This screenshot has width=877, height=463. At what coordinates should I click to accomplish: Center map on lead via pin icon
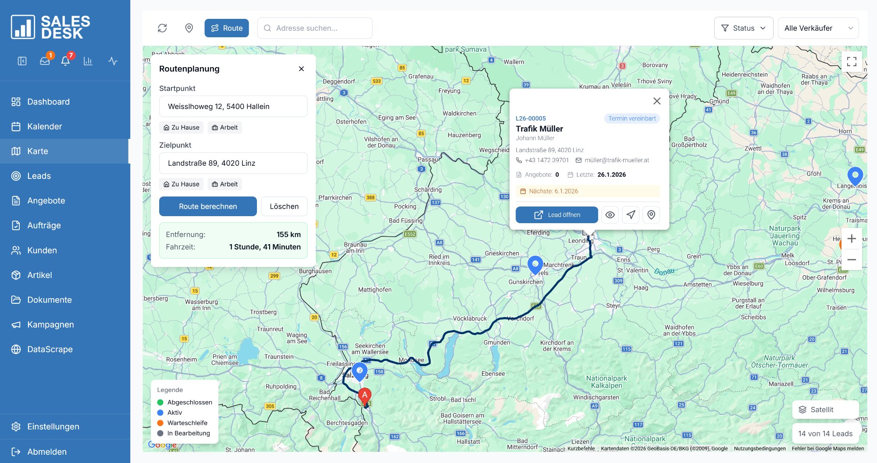[651, 215]
